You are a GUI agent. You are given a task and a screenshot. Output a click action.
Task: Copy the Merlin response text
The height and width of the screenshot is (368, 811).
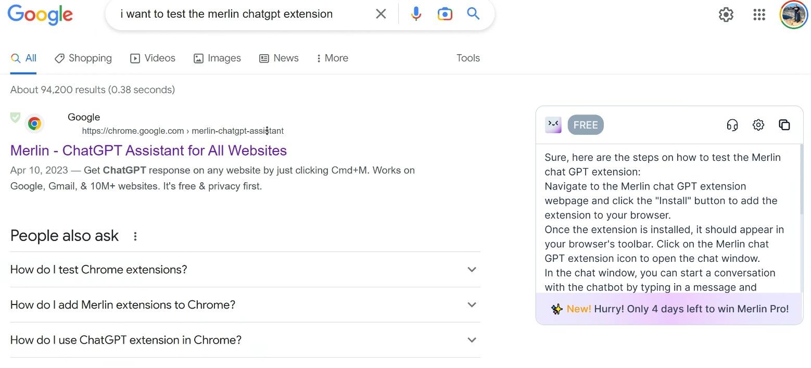pyautogui.click(x=784, y=125)
